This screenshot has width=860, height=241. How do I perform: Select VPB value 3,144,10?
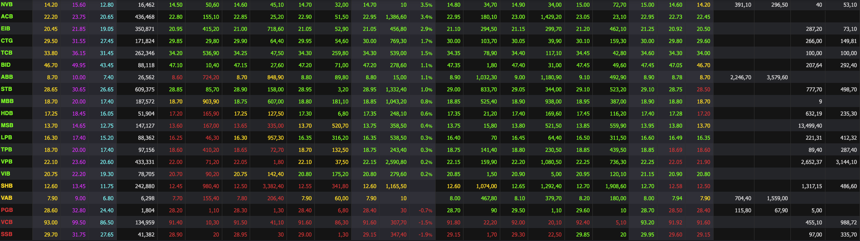846,162
